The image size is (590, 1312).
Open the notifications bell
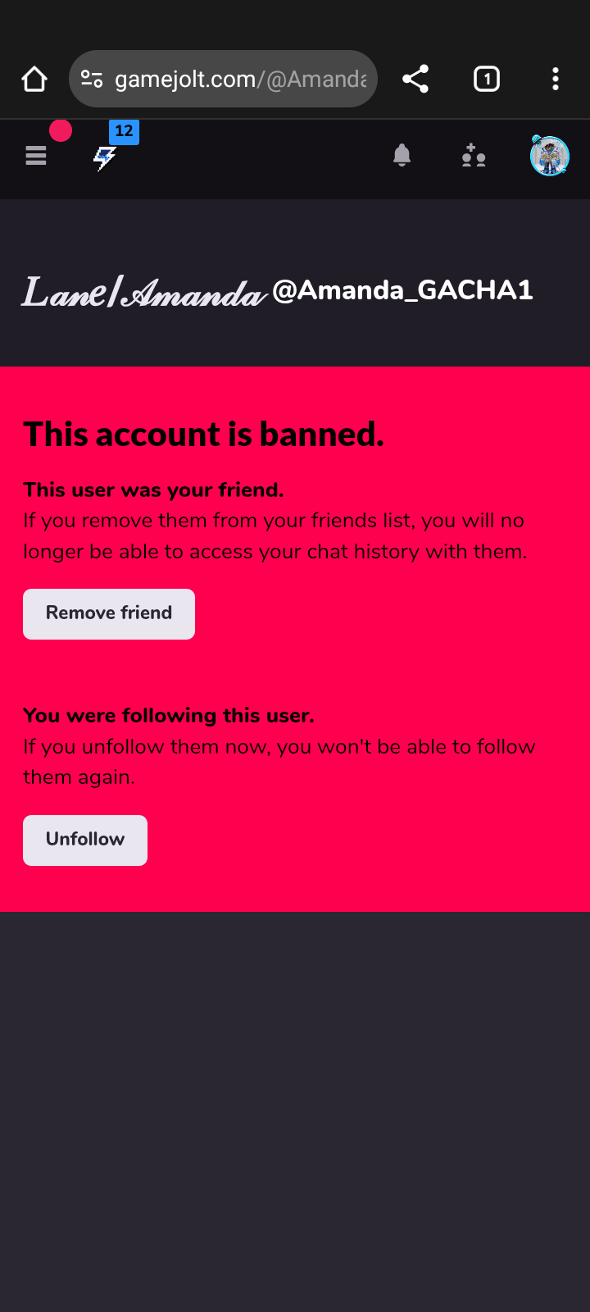click(402, 155)
